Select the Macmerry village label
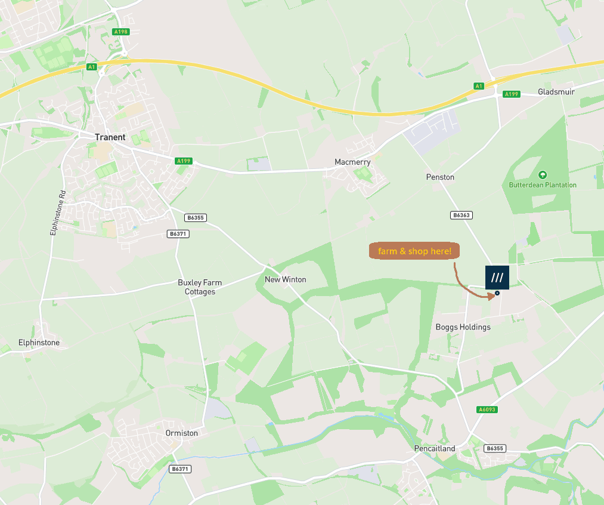Viewport: 604px width, 505px height. (352, 162)
